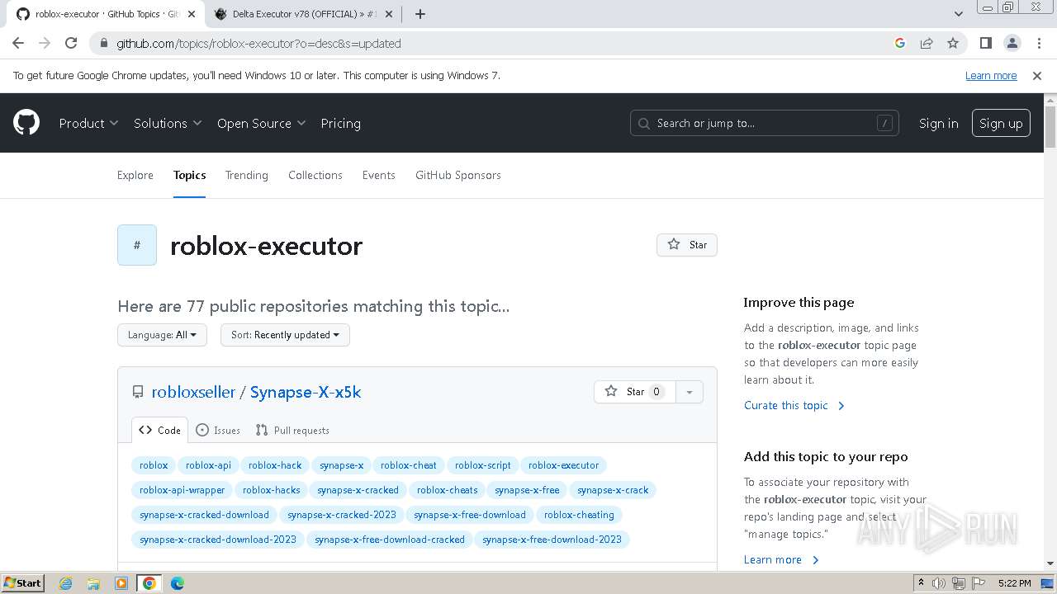Screen dimensions: 1057x594
Task: Click the Sign in link
Action: [939, 123]
